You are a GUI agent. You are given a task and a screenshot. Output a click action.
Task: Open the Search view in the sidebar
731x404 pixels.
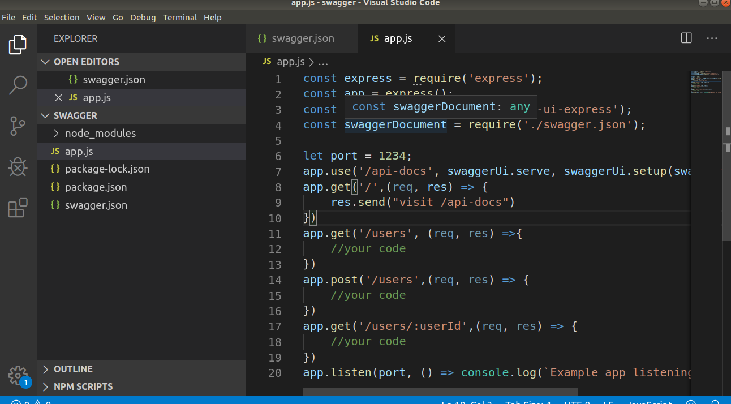pyautogui.click(x=18, y=85)
